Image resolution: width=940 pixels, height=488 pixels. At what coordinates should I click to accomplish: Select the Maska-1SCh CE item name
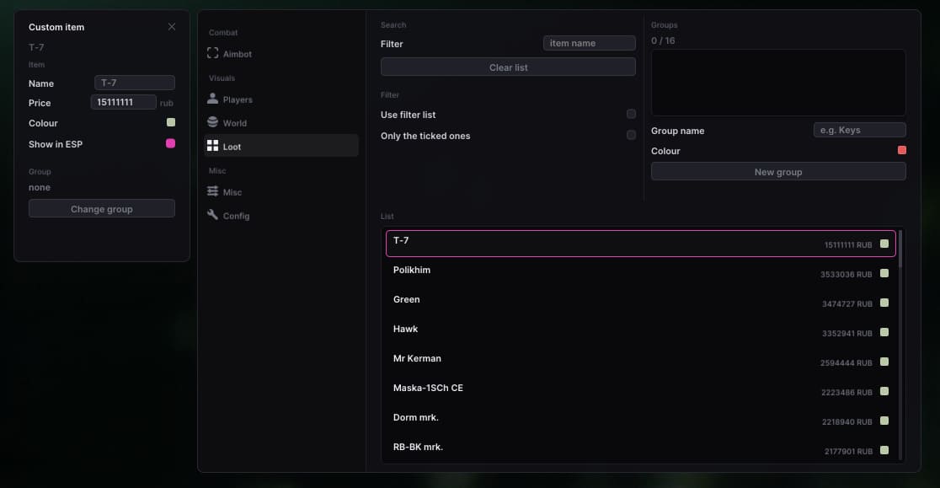[x=428, y=388]
